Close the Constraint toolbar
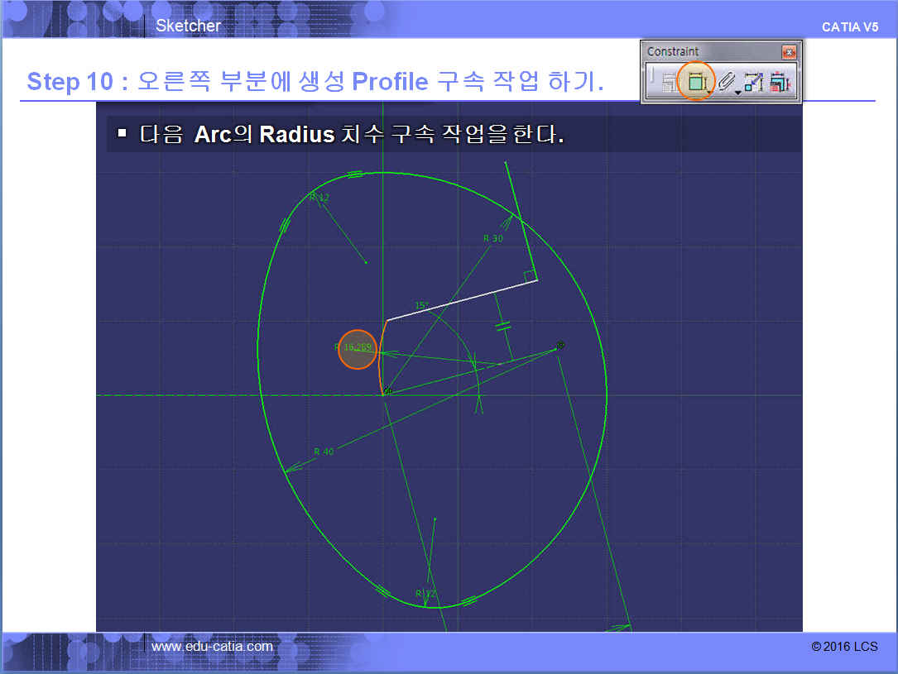This screenshot has height=674, width=898. pos(789,52)
